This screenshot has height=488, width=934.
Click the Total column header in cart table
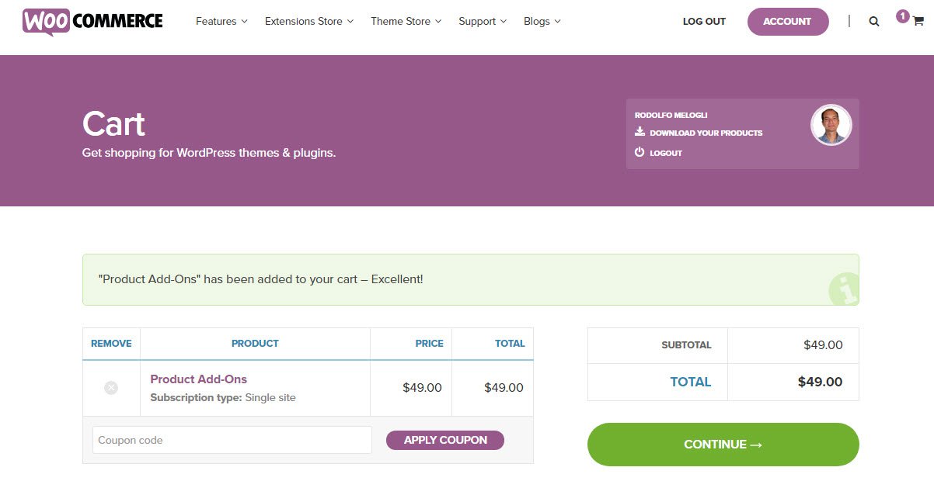(x=510, y=343)
